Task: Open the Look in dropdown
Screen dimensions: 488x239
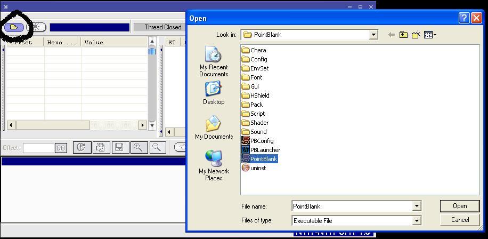Action: tap(373, 35)
